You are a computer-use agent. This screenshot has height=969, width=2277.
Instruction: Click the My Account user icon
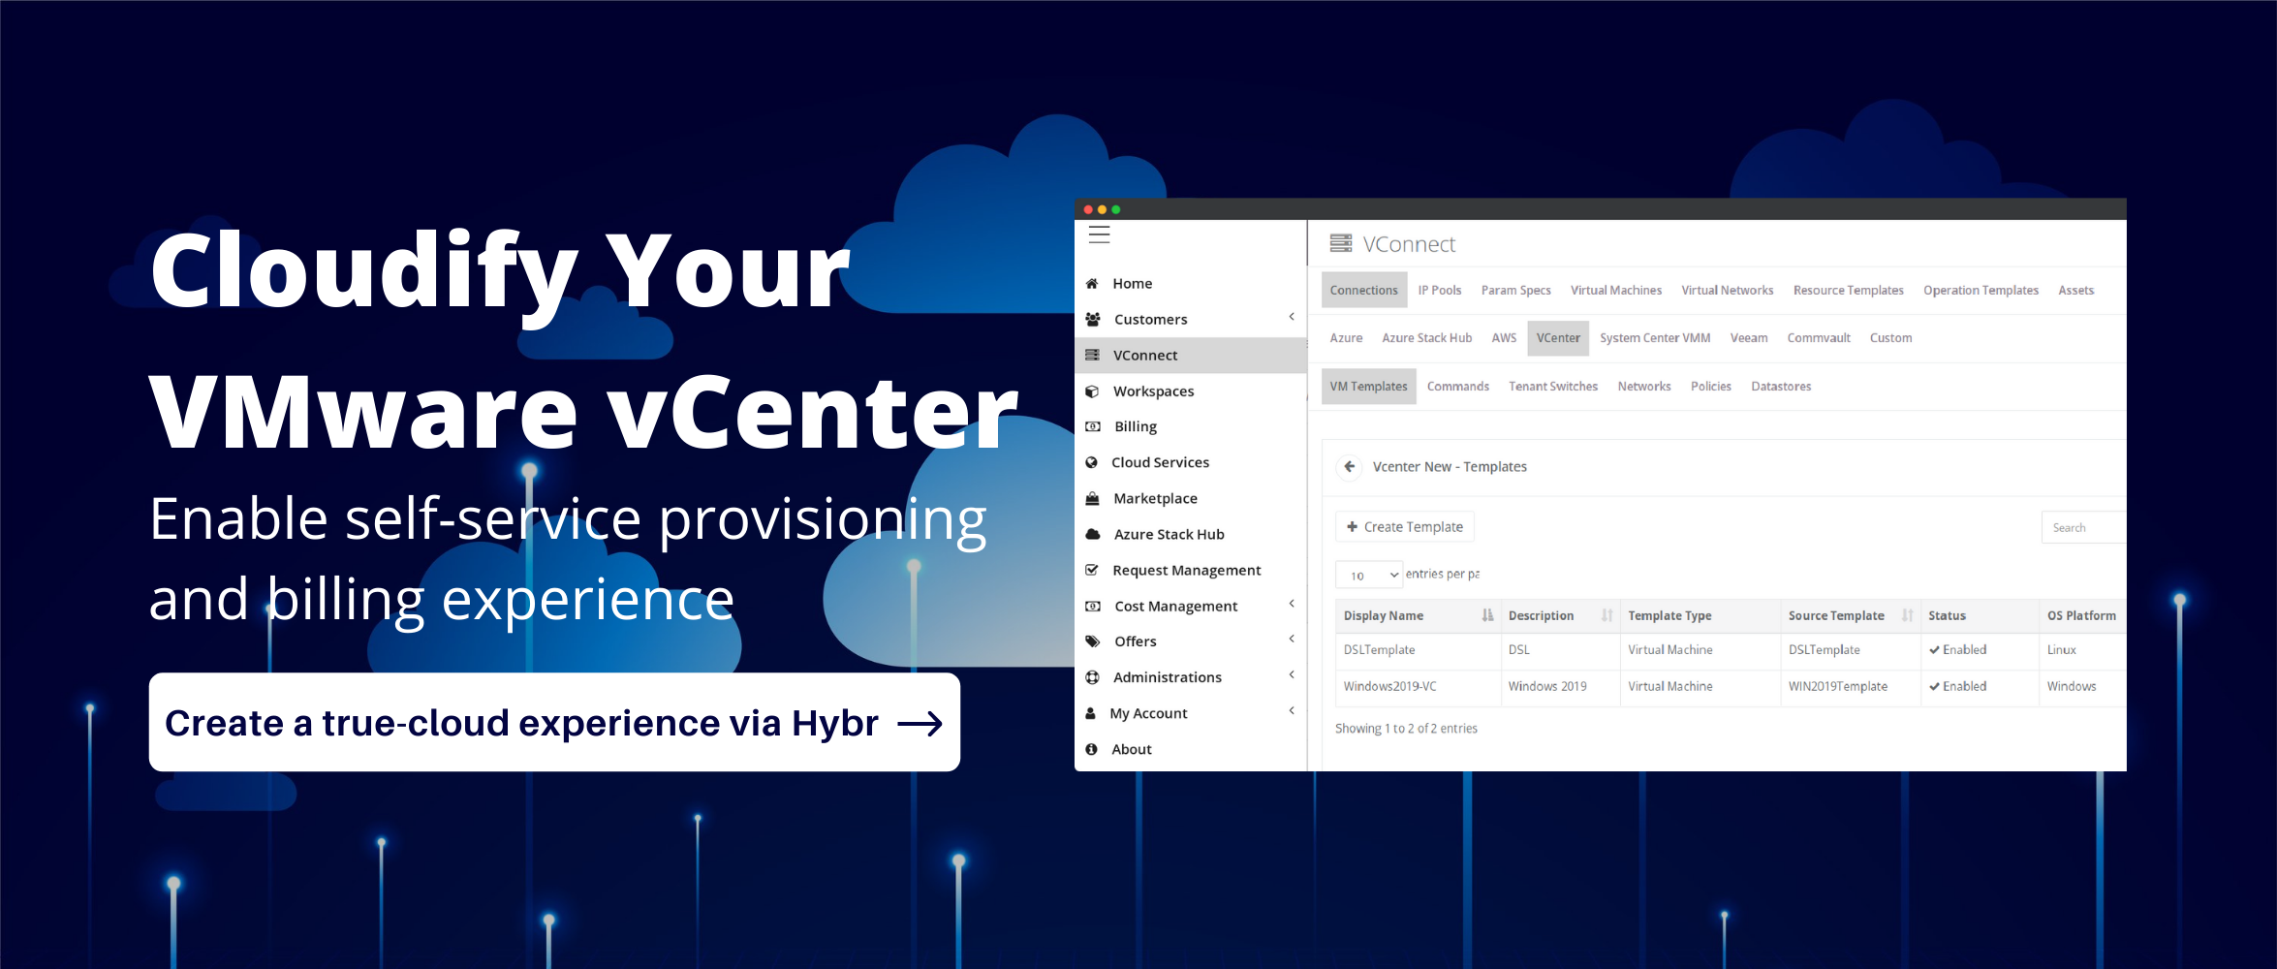tap(1090, 713)
